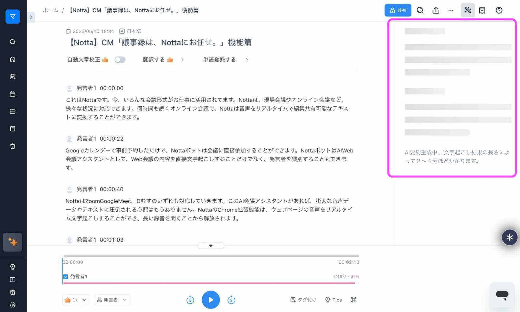Go to home via the sidebar house icon
This screenshot has width=520, height=312.
(12, 59)
